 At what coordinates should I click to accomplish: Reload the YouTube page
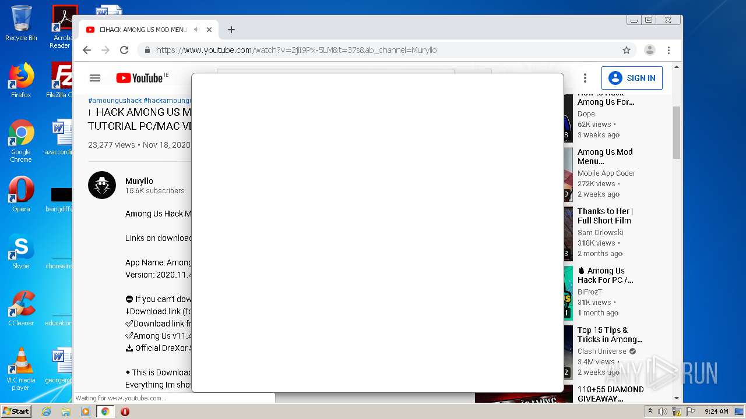pyautogui.click(x=124, y=50)
